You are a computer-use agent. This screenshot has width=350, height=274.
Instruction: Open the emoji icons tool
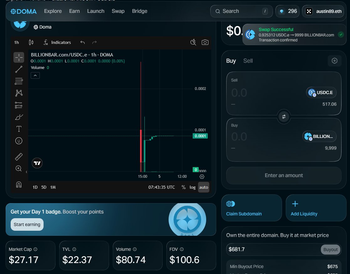[x=19, y=141]
